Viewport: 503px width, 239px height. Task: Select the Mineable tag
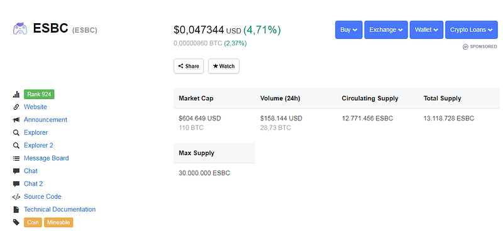58,222
